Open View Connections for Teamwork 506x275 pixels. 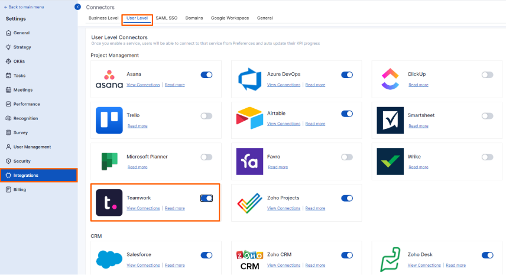(x=143, y=208)
